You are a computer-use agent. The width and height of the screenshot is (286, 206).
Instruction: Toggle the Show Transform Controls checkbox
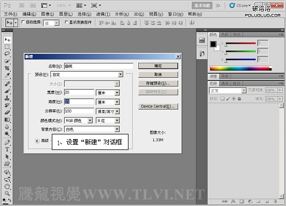tap(66, 22)
